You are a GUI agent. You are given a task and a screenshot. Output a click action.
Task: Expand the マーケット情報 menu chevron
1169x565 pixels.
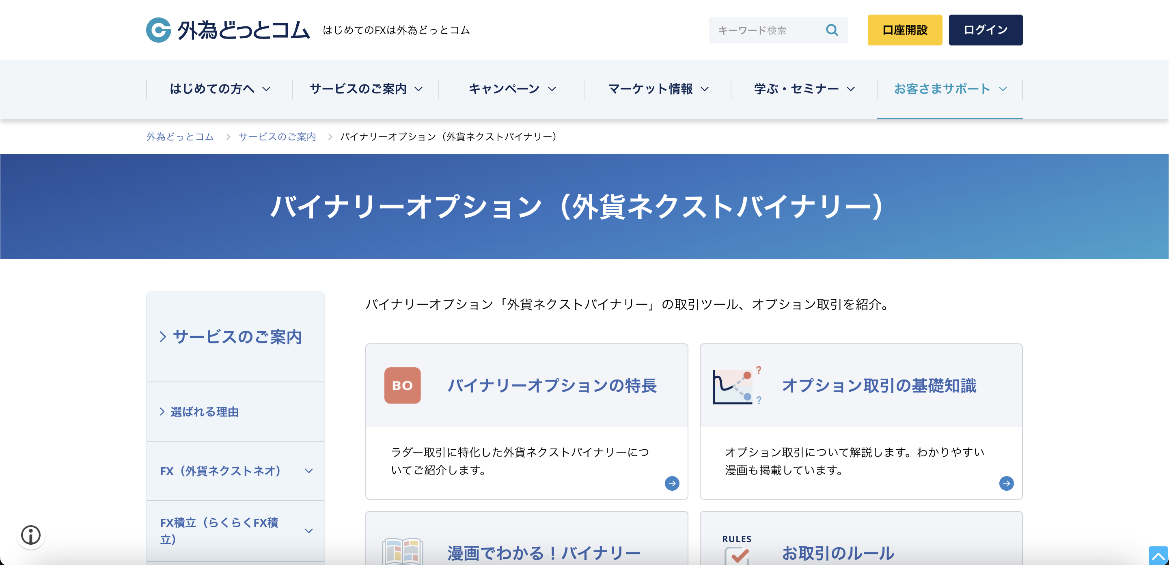704,89
